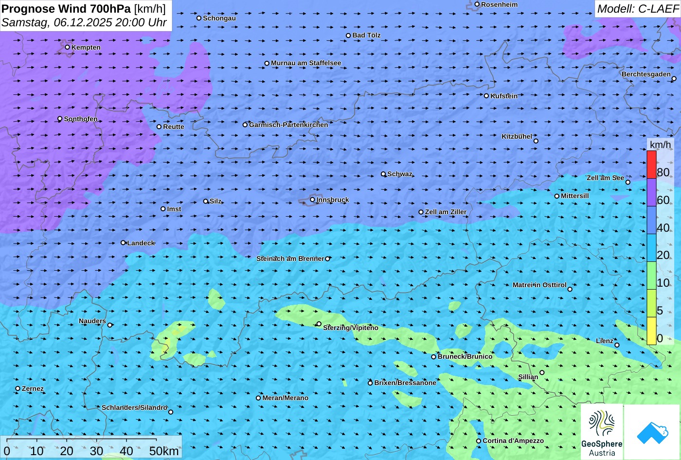Click the Rosenheim location marker
The height and width of the screenshot is (460, 681).
[477, 4]
